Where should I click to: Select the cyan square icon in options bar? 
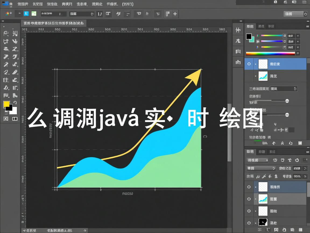[x=26, y=14]
